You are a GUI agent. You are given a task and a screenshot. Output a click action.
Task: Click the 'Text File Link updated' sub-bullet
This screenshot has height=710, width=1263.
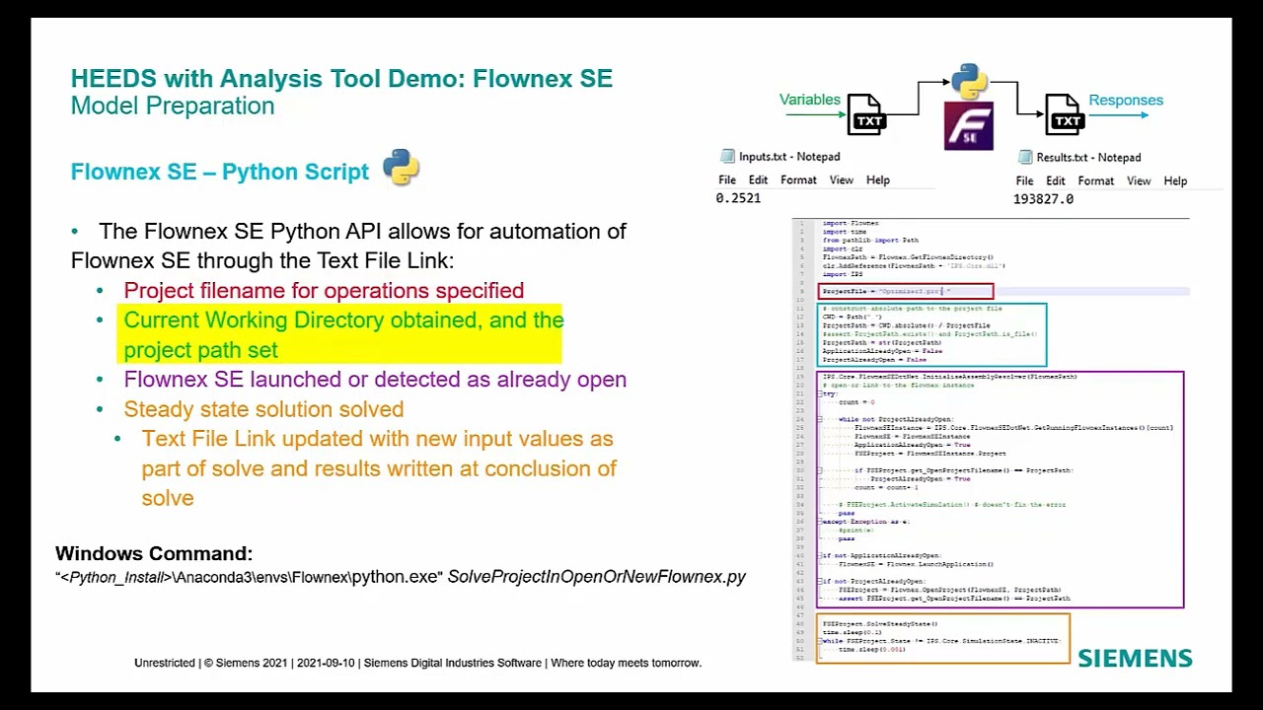coord(379,468)
